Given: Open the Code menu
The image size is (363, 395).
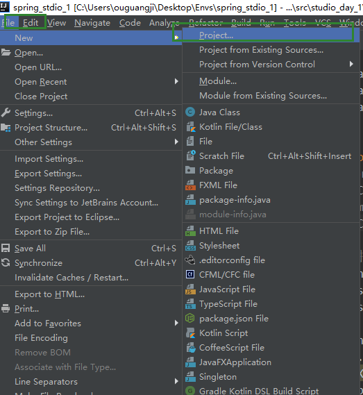Looking at the screenshot, I should click(130, 23).
